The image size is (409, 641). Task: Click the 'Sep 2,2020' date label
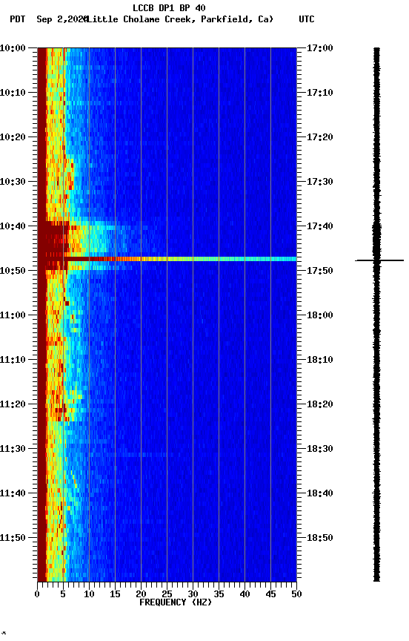pyautogui.click(x=61, y=19)
